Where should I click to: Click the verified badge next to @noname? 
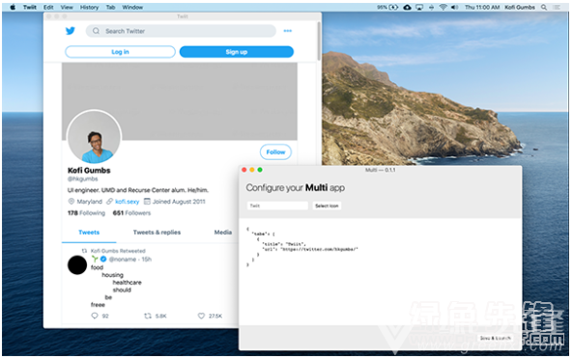point(103,259)
